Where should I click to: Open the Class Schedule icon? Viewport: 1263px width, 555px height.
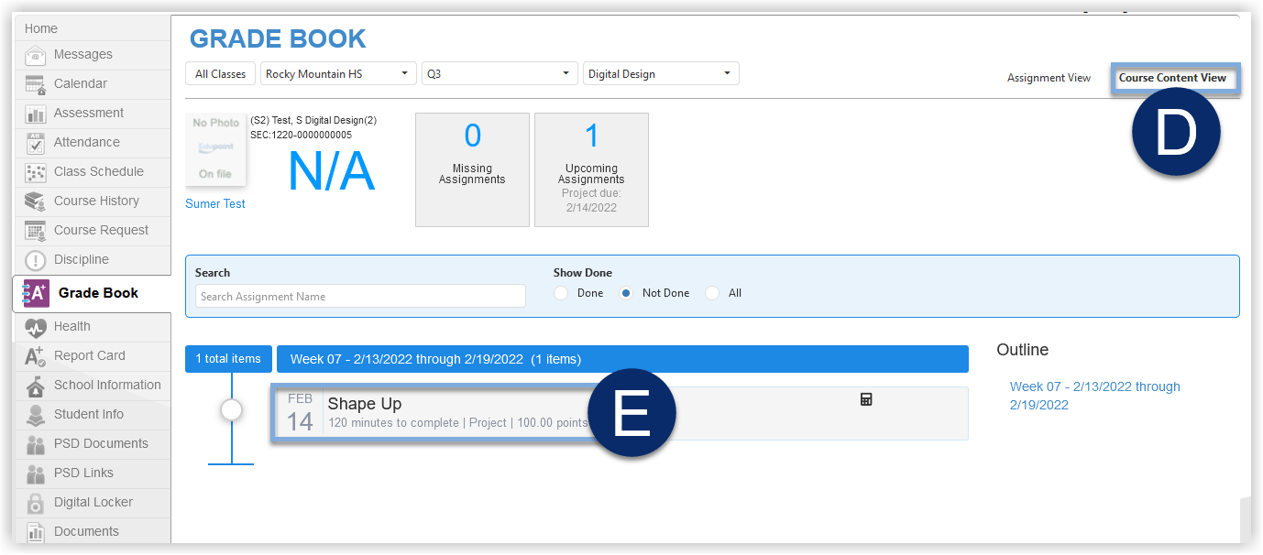coord(36,172)
